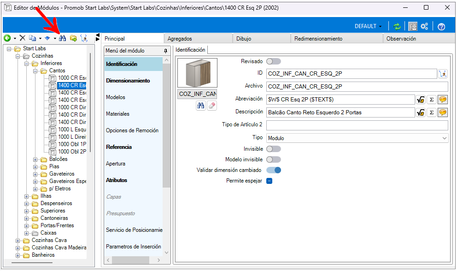Click the Tipo de Artículo 2 input field

[x=357, y=125]
